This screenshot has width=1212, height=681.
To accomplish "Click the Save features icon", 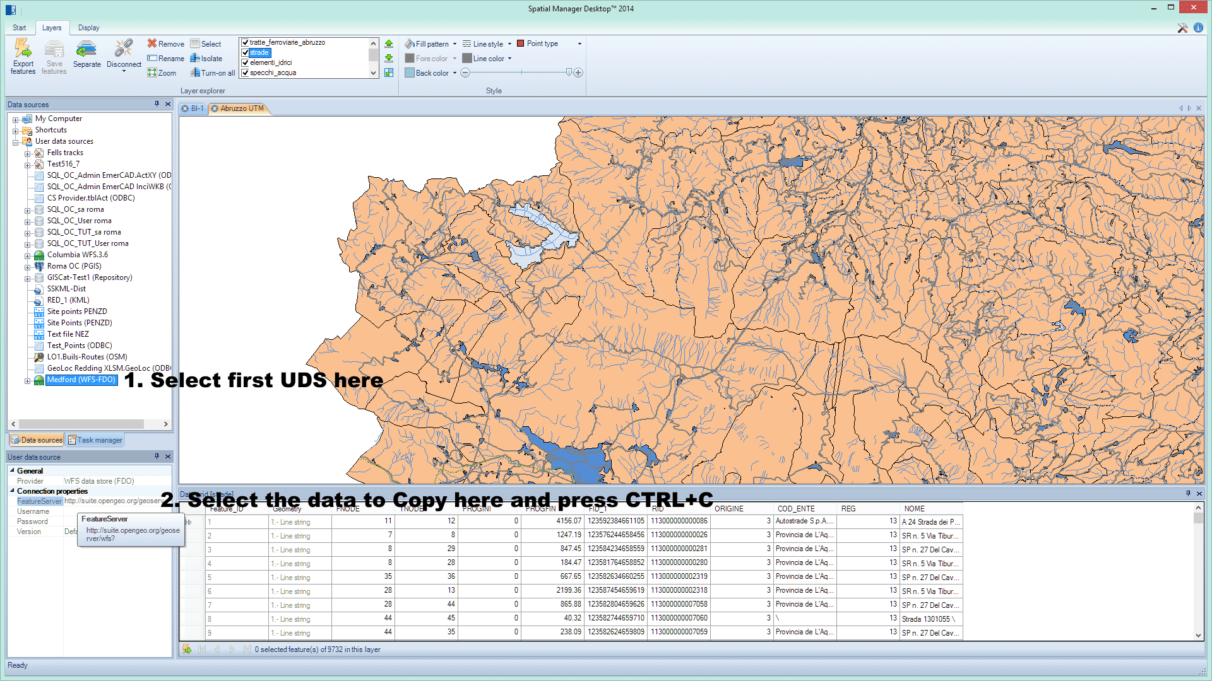I will tap(54, 49).
